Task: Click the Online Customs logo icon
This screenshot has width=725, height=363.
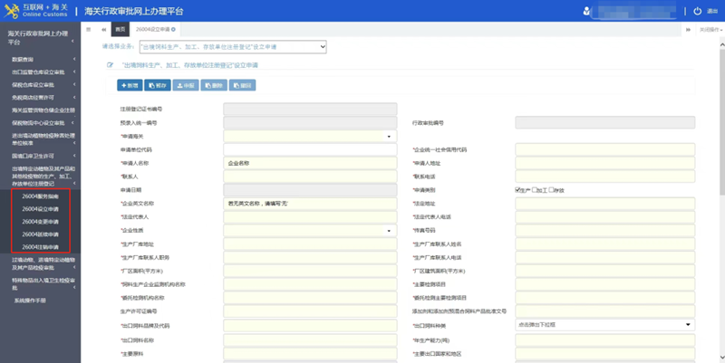Action: (12, 11)
